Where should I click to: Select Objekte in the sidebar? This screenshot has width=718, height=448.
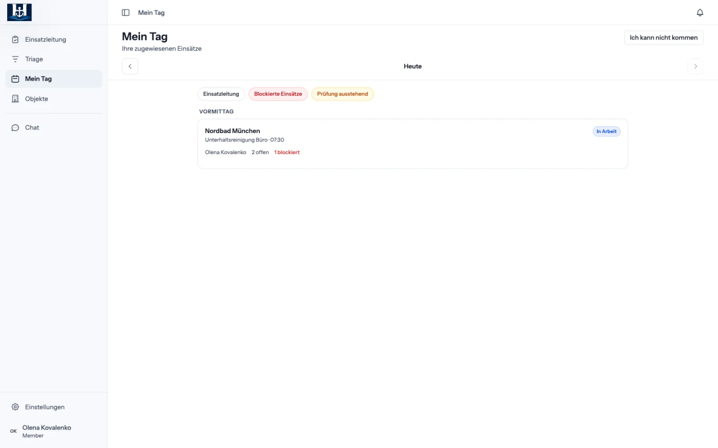coord(54,99)
